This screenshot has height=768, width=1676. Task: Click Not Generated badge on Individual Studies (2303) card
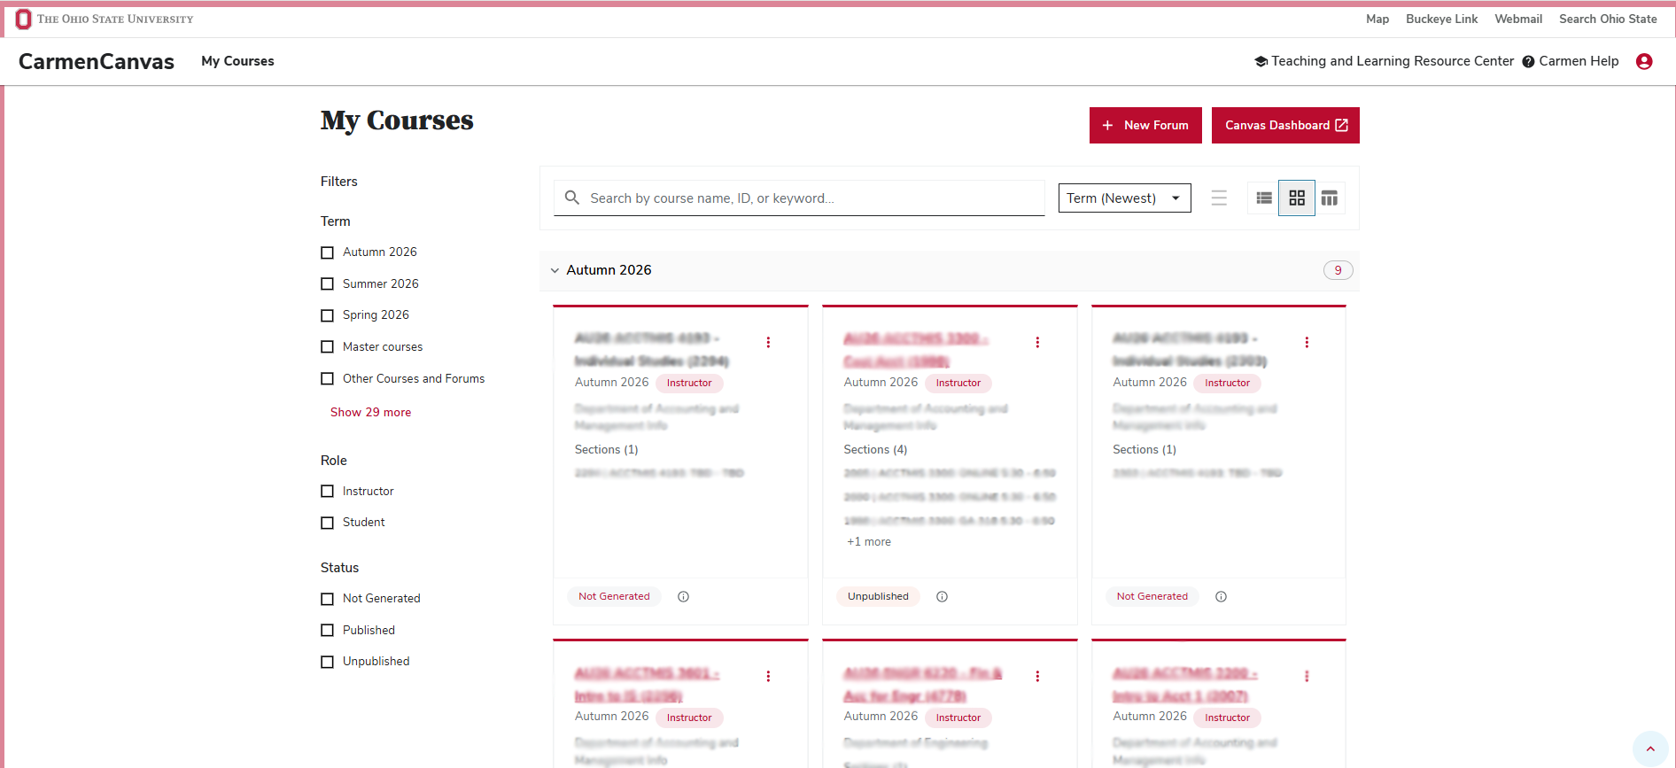coord(1152,596)
